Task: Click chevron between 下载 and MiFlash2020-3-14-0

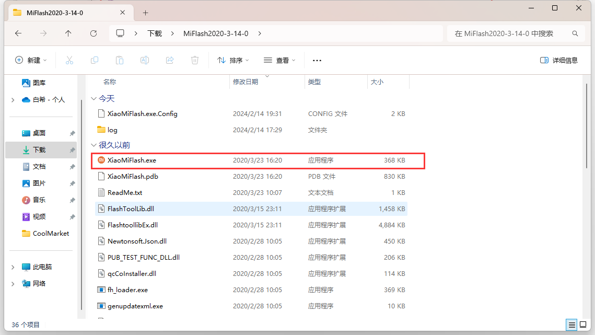Action: (172, 33)
